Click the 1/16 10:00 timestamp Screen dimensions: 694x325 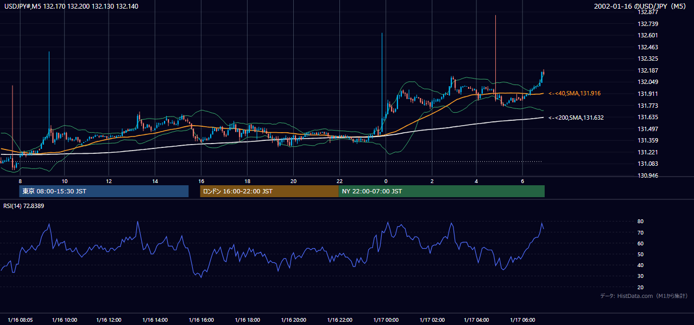pos(65,320)
